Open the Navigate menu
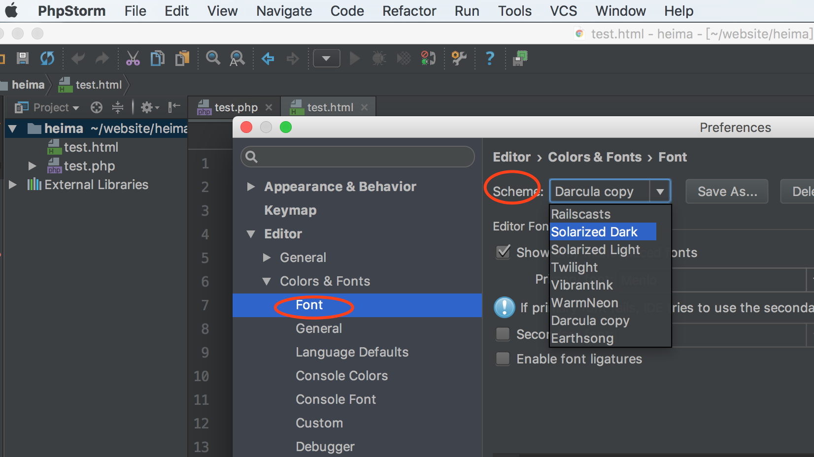The width and height of the screenshot is (814, 457). coord(284,11)
